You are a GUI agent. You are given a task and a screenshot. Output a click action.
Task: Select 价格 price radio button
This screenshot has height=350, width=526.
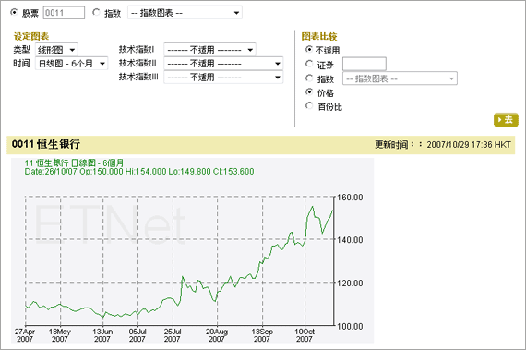[309, 92]
